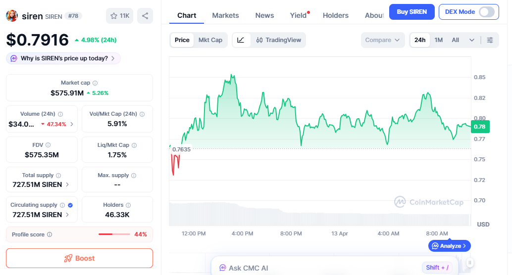The width and height of the screenshot is (512, 275).
Task: Click the 1.75% Liq/Mkt Cap value
Action: click(117, 155)
